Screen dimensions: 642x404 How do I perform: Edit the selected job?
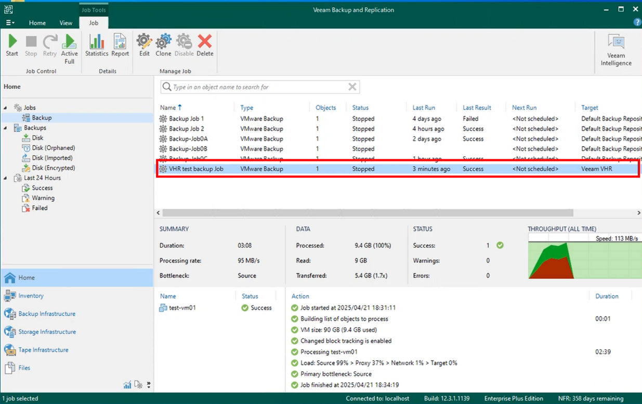pos(144,45)
